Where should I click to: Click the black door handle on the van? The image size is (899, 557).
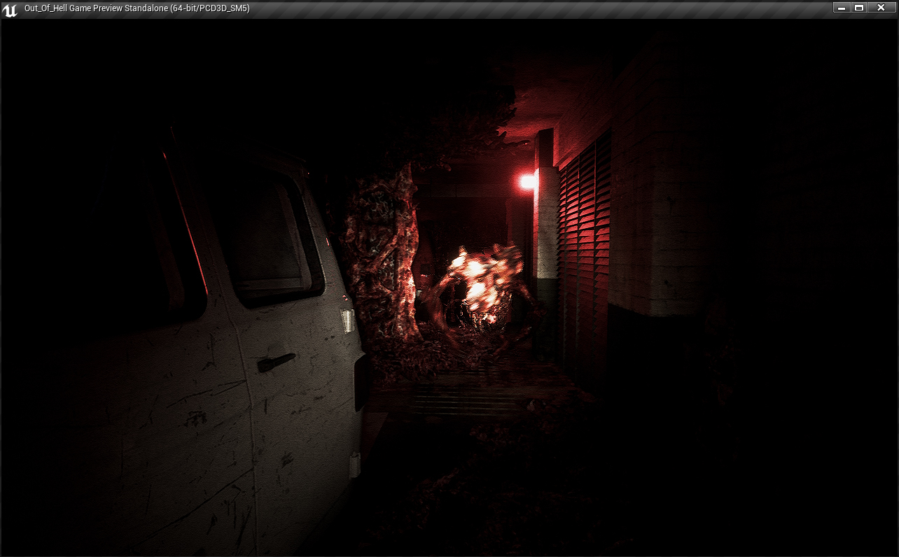(275, 362)
